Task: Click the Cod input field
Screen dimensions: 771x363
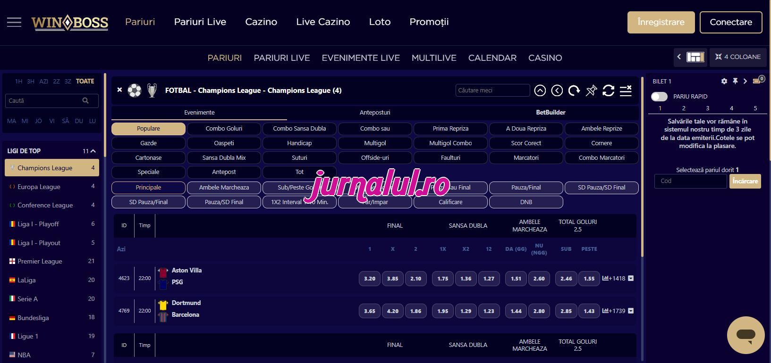Action: coord(690,181)
